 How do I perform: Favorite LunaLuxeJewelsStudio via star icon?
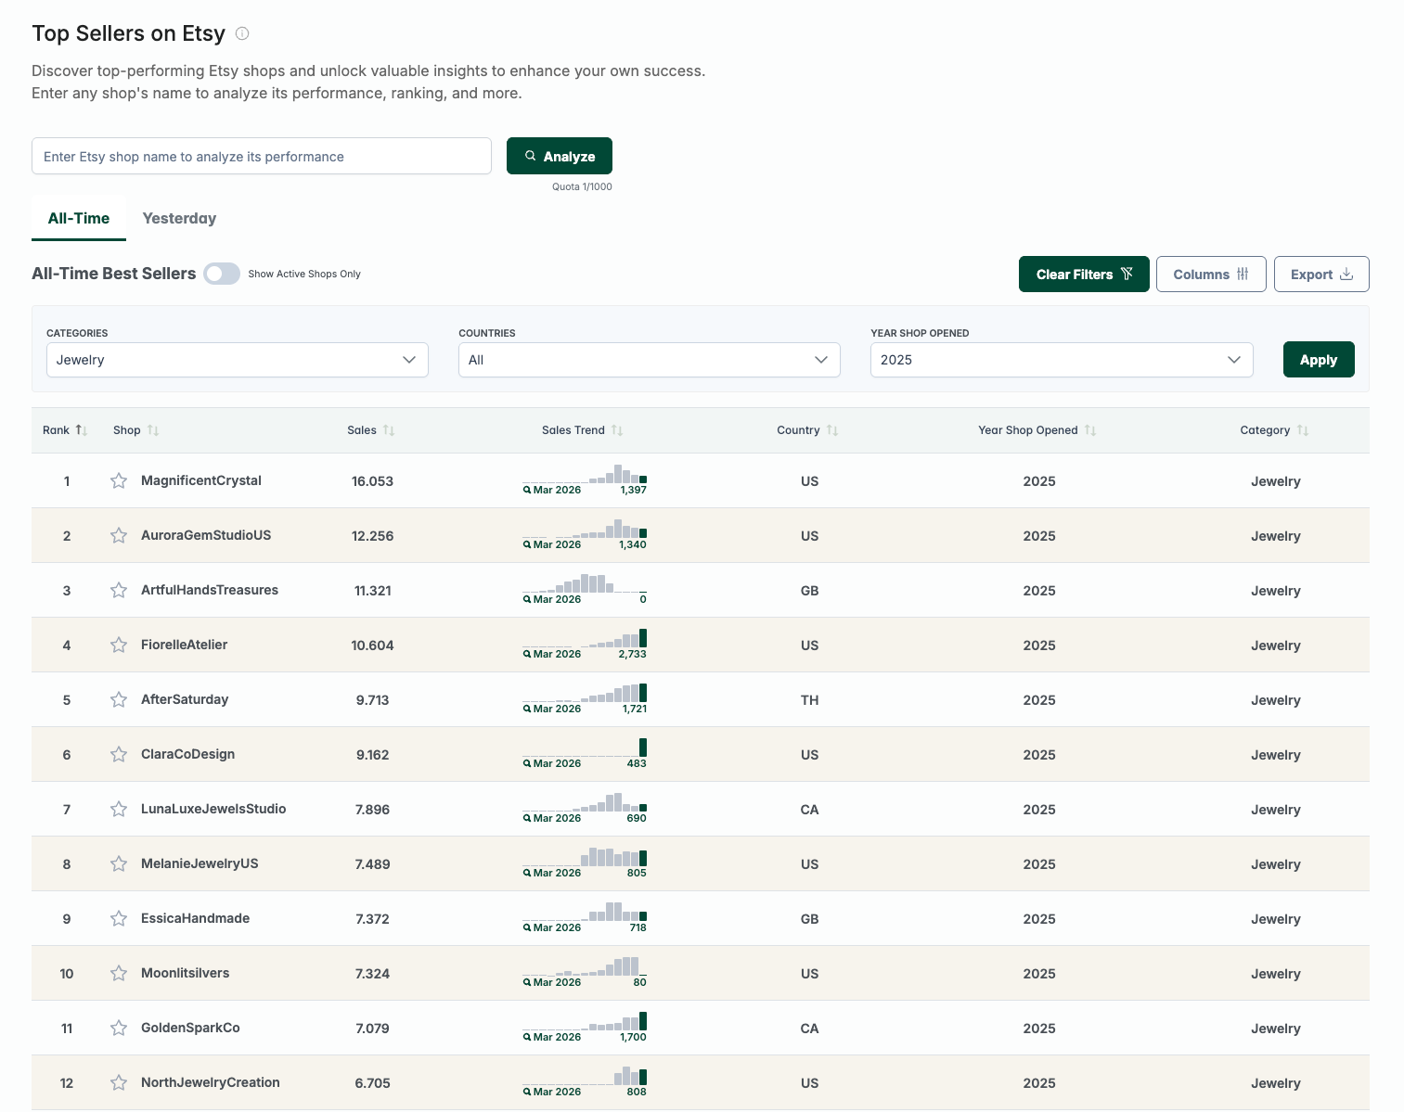pos(119,809)
